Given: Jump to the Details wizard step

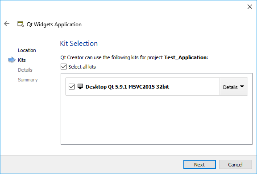Looking at the screenshot, I should 25,70.
